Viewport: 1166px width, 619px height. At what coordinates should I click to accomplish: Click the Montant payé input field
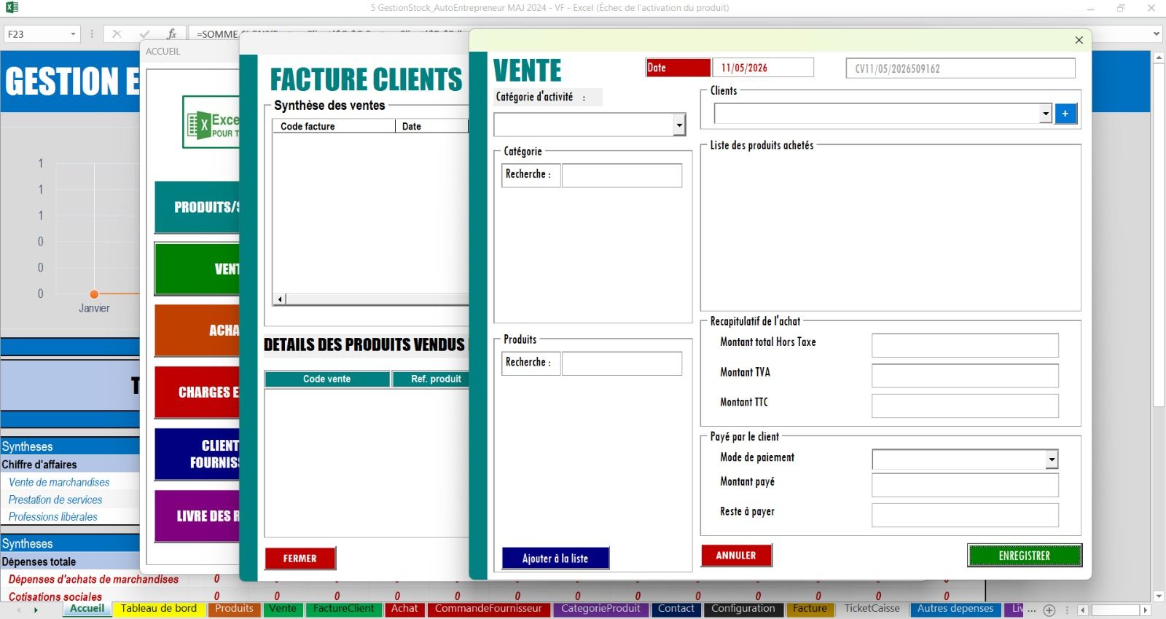pyautogui.click(x=965, y=485)
